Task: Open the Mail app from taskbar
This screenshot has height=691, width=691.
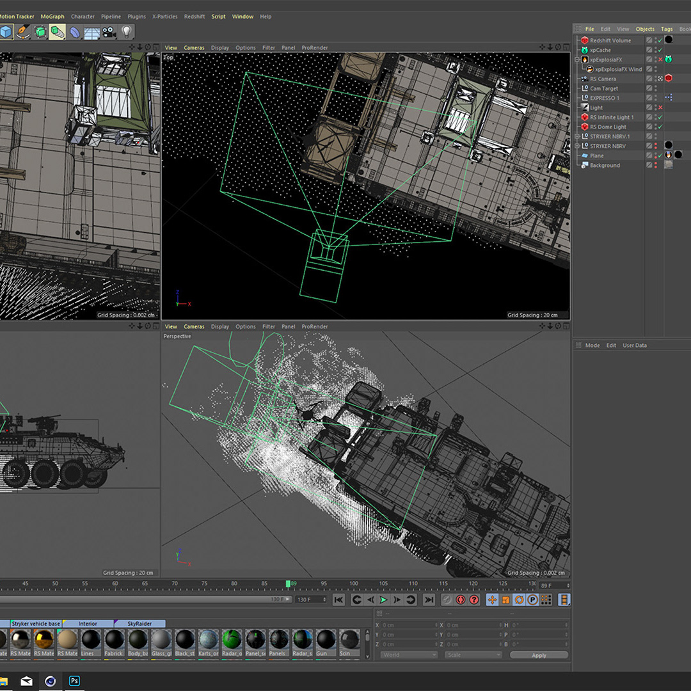Action: [26, 681]
